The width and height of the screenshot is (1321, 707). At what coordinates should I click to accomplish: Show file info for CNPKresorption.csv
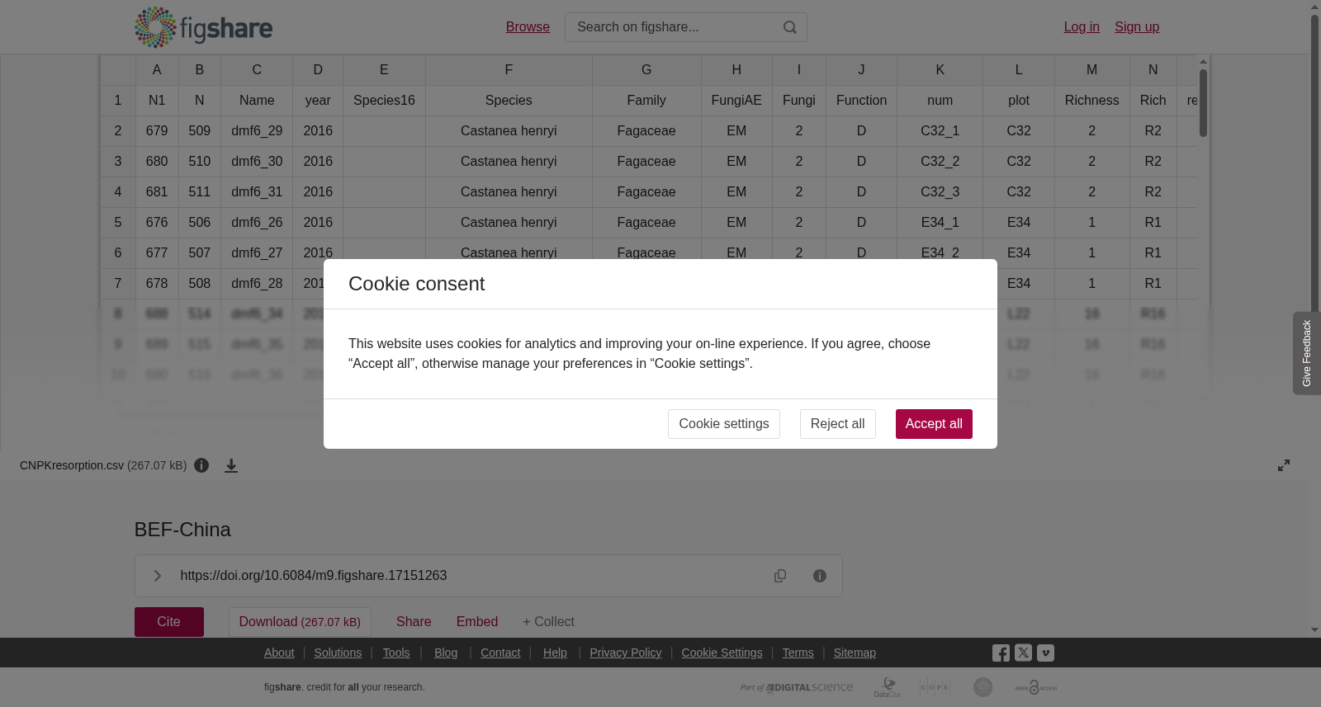point(201,465)
